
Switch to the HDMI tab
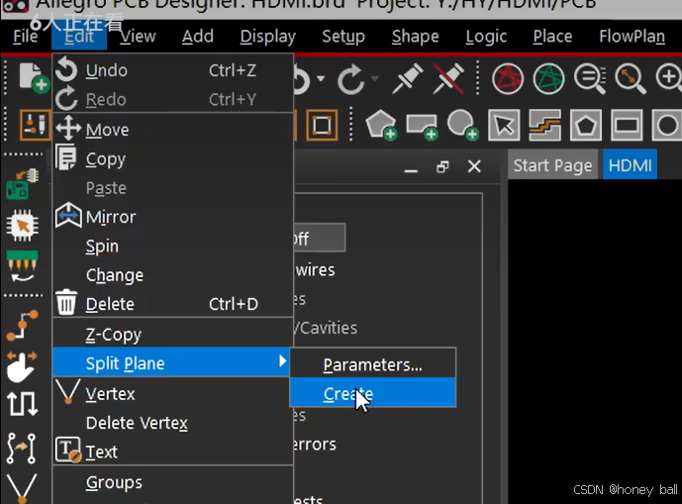pyautogui.click(x=630, y=165)
